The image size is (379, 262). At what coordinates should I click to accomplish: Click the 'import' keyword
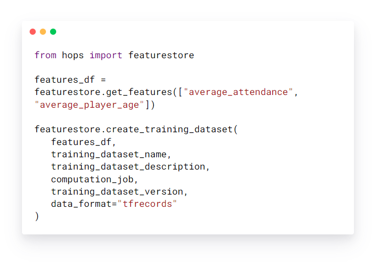[x=106, y=55]
